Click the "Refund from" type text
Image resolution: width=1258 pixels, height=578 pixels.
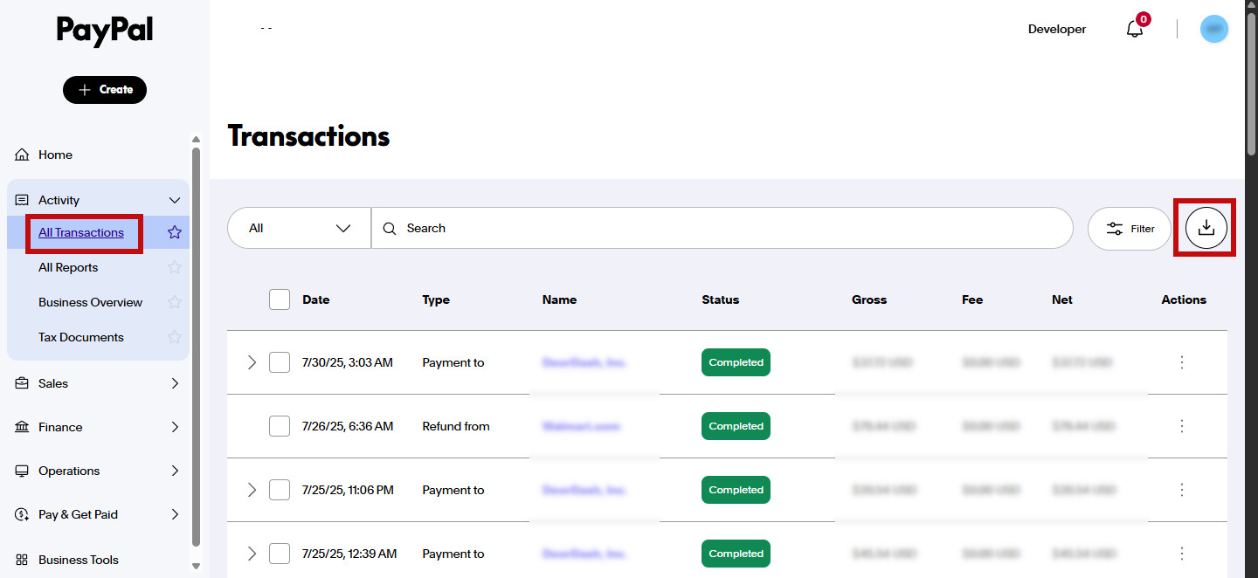point(456,426)
